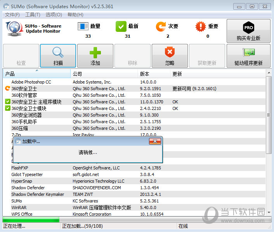Click the disabled 检查 button
274x232 pixels.
(21, 56)
